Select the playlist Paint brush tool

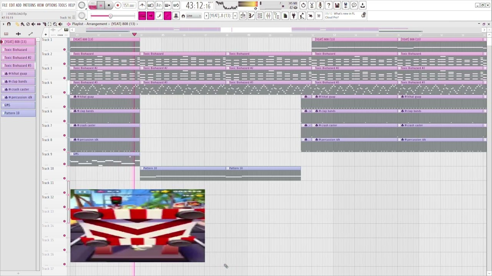coord(23,24)
